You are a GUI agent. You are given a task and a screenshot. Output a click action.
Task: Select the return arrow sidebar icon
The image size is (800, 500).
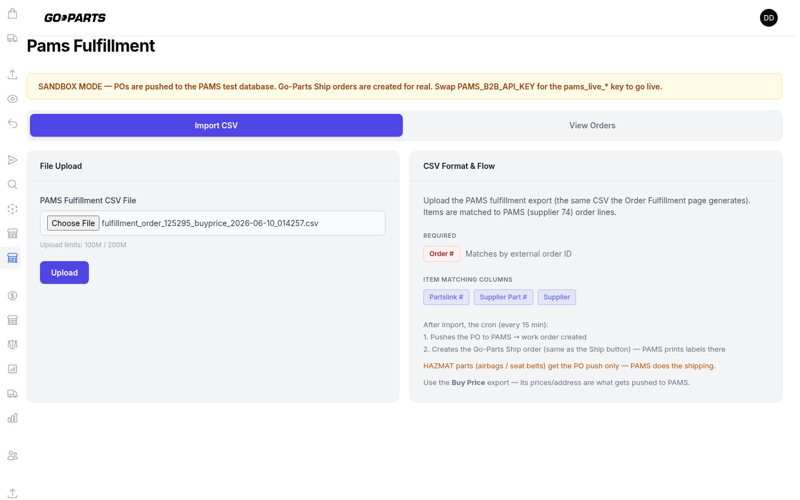[12, 123]
